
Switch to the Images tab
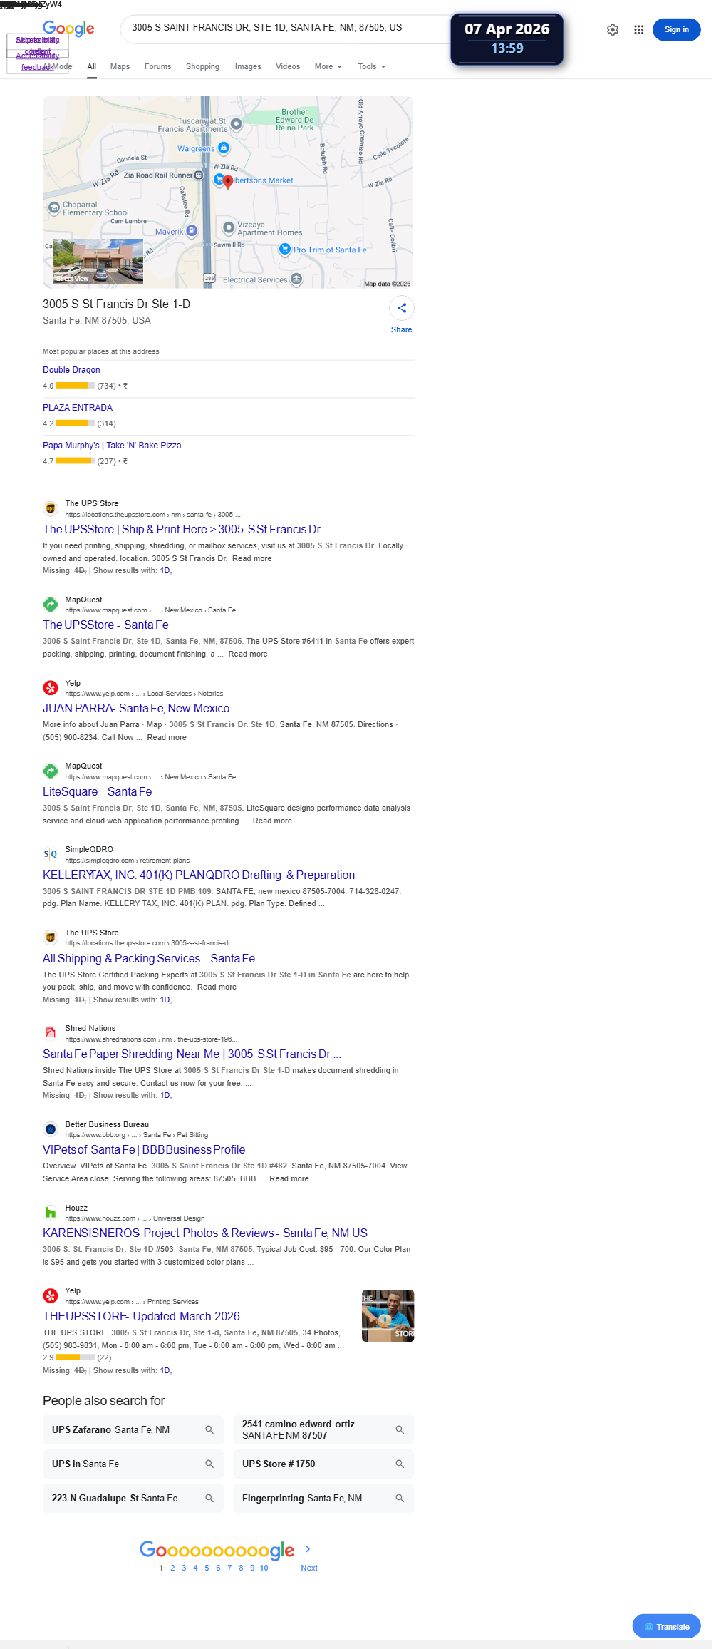[248, 66]
